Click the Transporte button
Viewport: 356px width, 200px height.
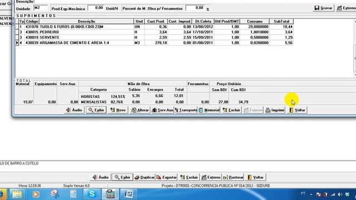tap(186, 110)
